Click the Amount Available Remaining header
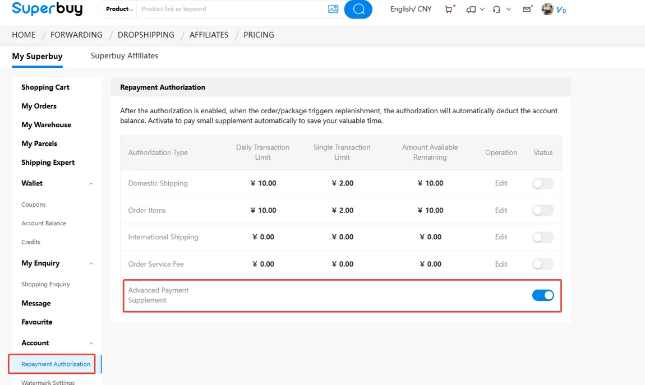645x385 pixels. [x=430, y=152]
